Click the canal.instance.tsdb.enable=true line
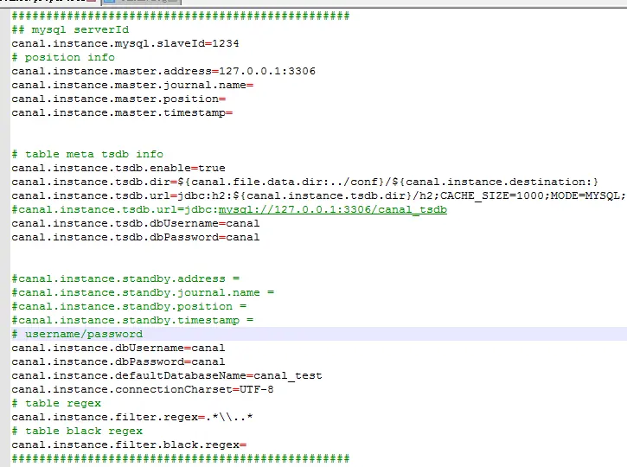The image size is (627, 467). pos(118,168)
